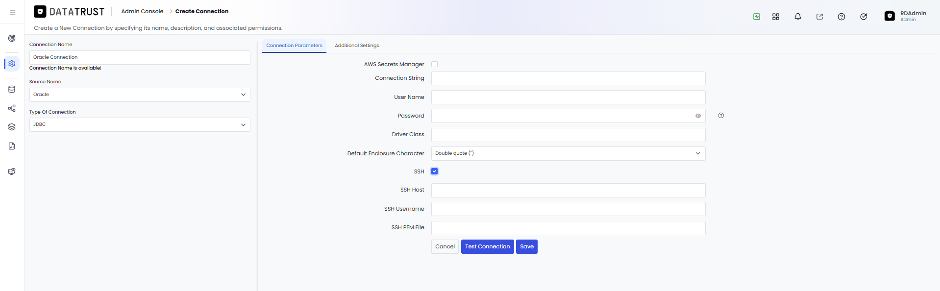Click the 'AWS Secrets Manager' label

(394, 64)
